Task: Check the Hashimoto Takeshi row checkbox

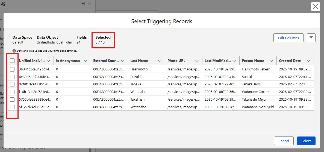Action: (x=12, y=69)
